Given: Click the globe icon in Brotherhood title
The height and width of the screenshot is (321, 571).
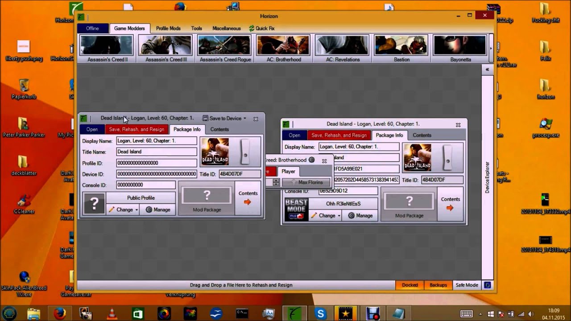Looking at the screenshot, I should click(x=312, y=160).
